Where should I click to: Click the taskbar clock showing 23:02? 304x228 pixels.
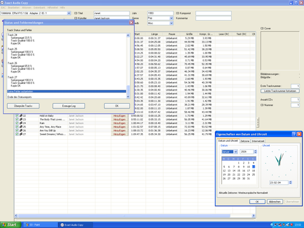pyautogui.click(x=298, y=225)
